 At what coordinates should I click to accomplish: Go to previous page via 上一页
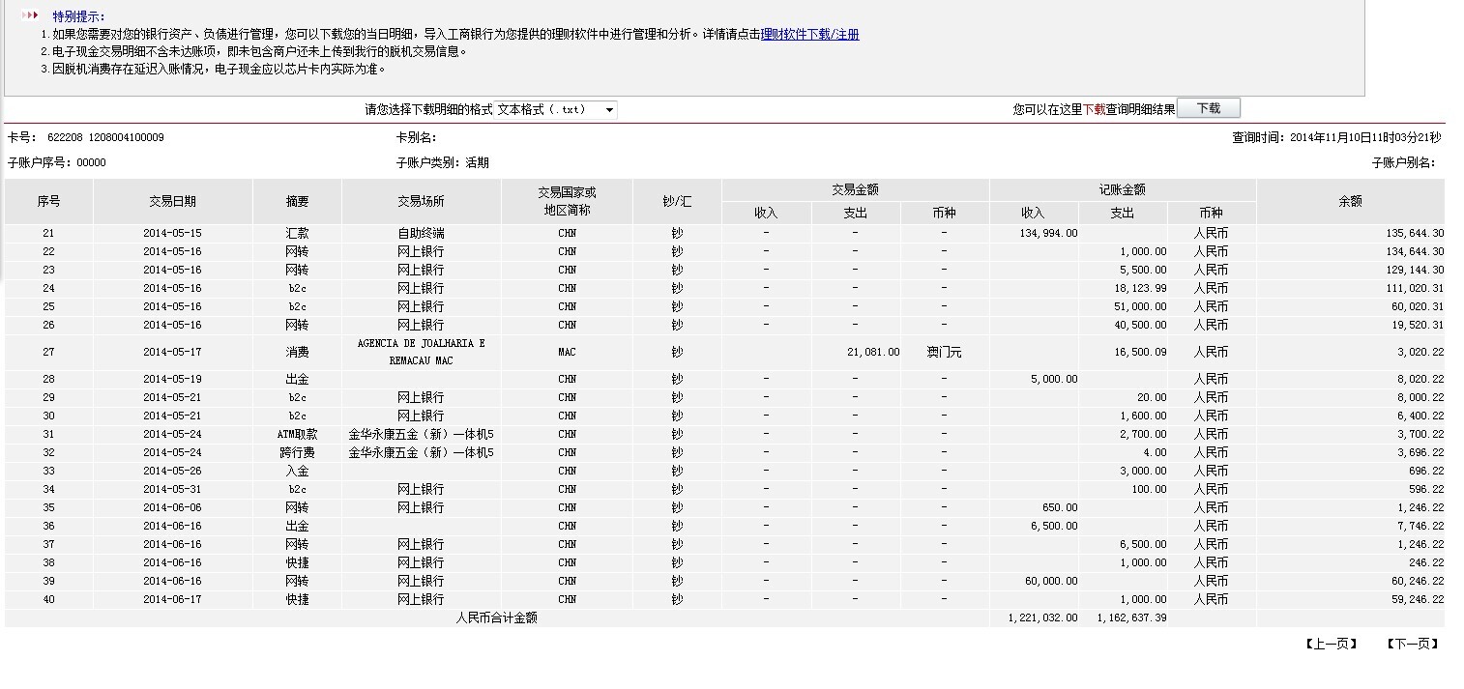tap(1332, 644)
